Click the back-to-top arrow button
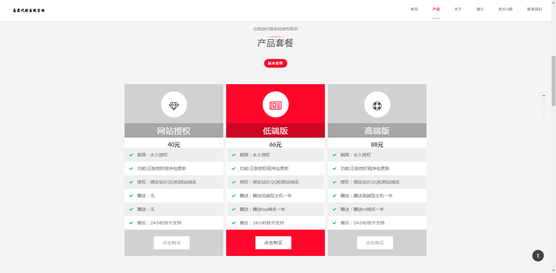556x273 pixels. pos(538,256)
